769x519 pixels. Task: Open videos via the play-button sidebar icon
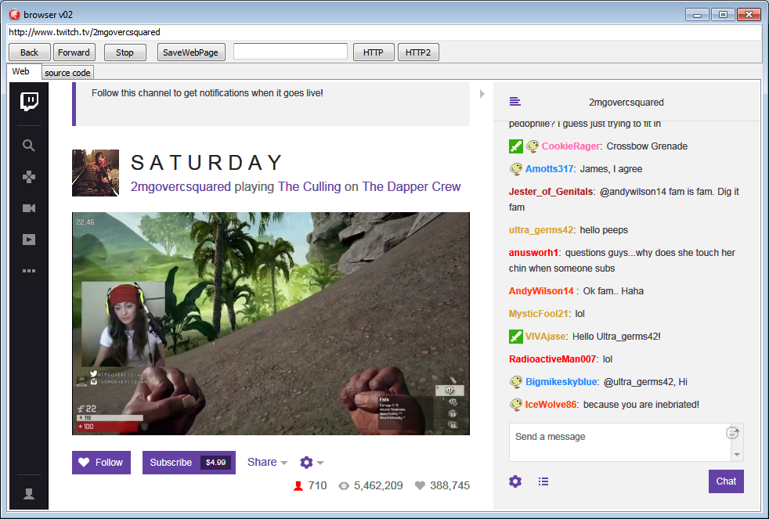pyautogui.click(x=29, y=240)
